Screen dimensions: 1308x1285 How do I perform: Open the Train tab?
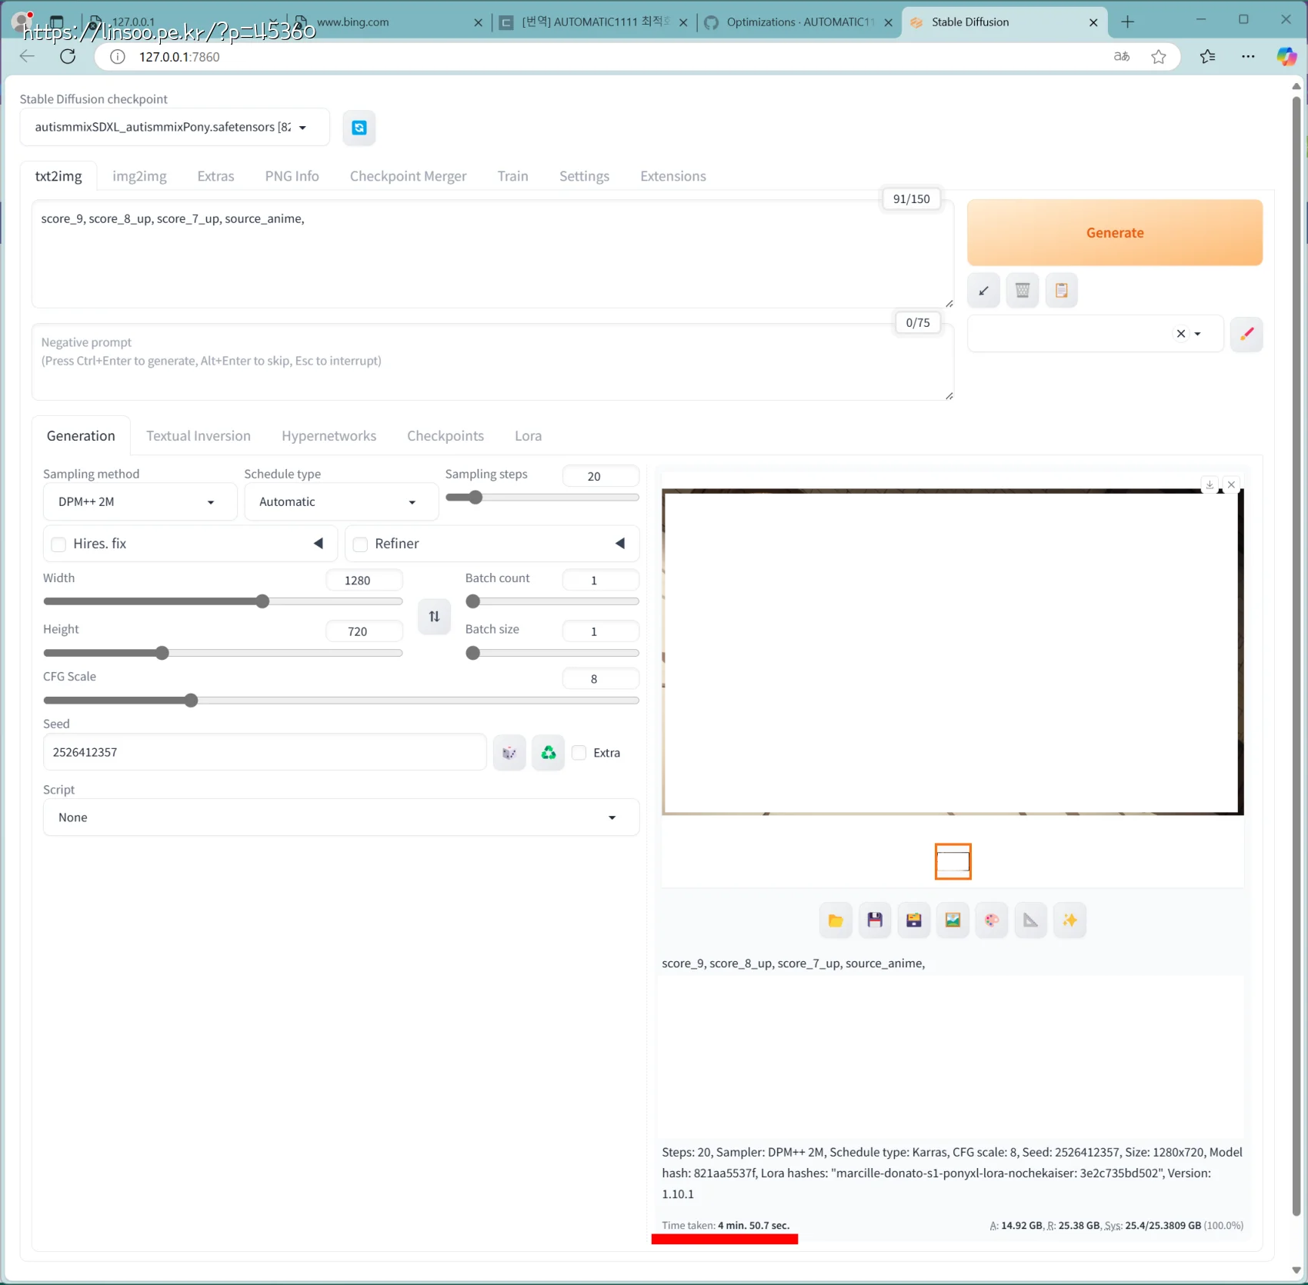[x=512, y=176]
